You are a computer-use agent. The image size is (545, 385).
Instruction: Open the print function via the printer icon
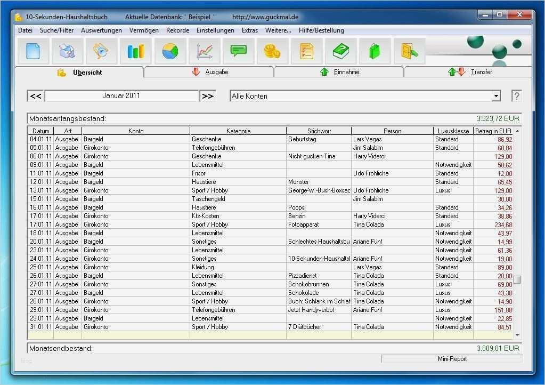(x=67, y=51)
